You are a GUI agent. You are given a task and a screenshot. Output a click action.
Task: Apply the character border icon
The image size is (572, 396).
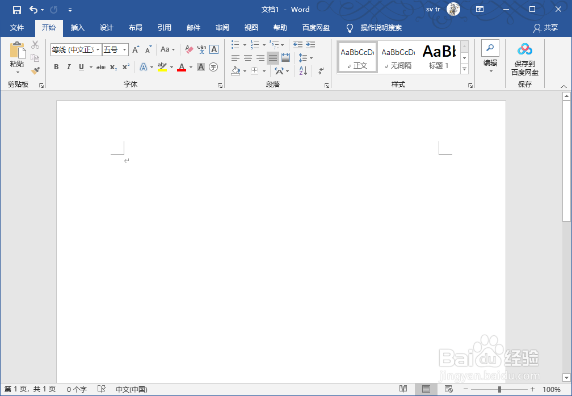tap(214, 49)
